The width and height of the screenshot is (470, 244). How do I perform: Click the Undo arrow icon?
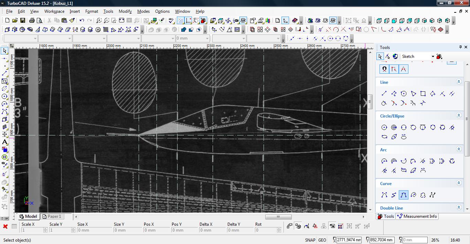coord(82,20)
